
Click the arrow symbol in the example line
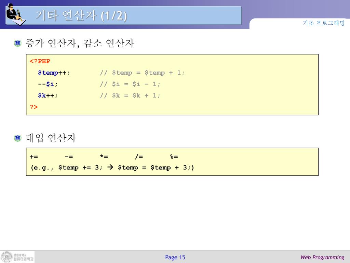pyautogui.click(x=110, y=167)
